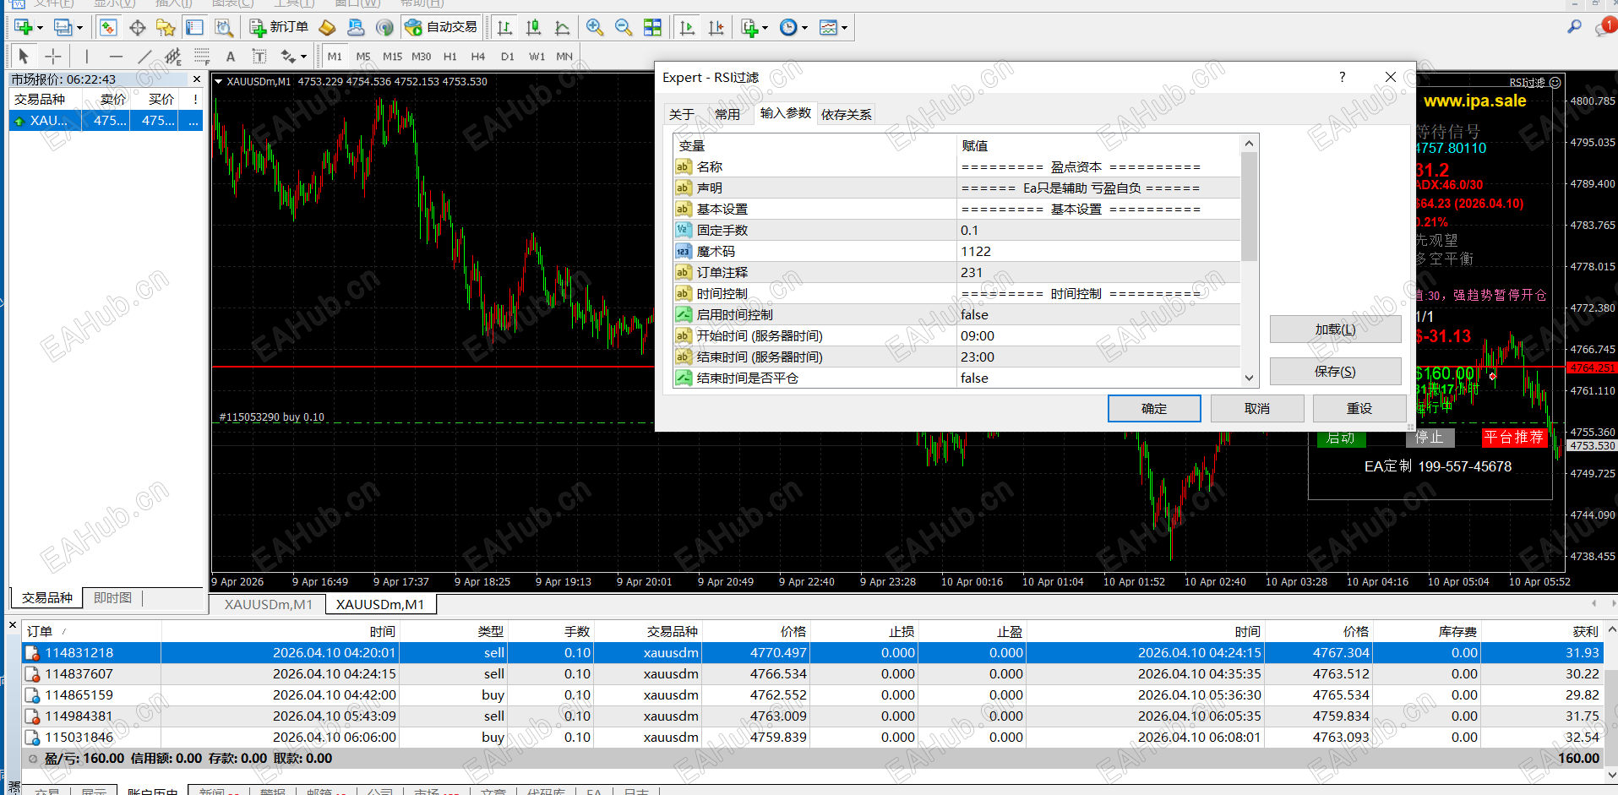Launch MetaEditor with the yellow book icon
Screen dimensions: 1618x795
tap(328, 27)
